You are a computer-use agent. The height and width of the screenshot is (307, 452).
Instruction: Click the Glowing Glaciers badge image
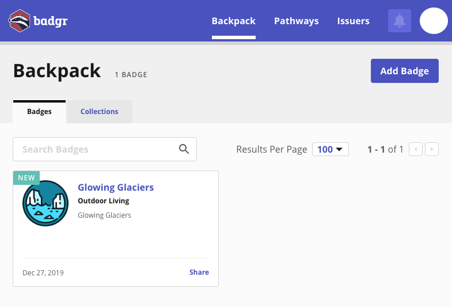[45, 203]
